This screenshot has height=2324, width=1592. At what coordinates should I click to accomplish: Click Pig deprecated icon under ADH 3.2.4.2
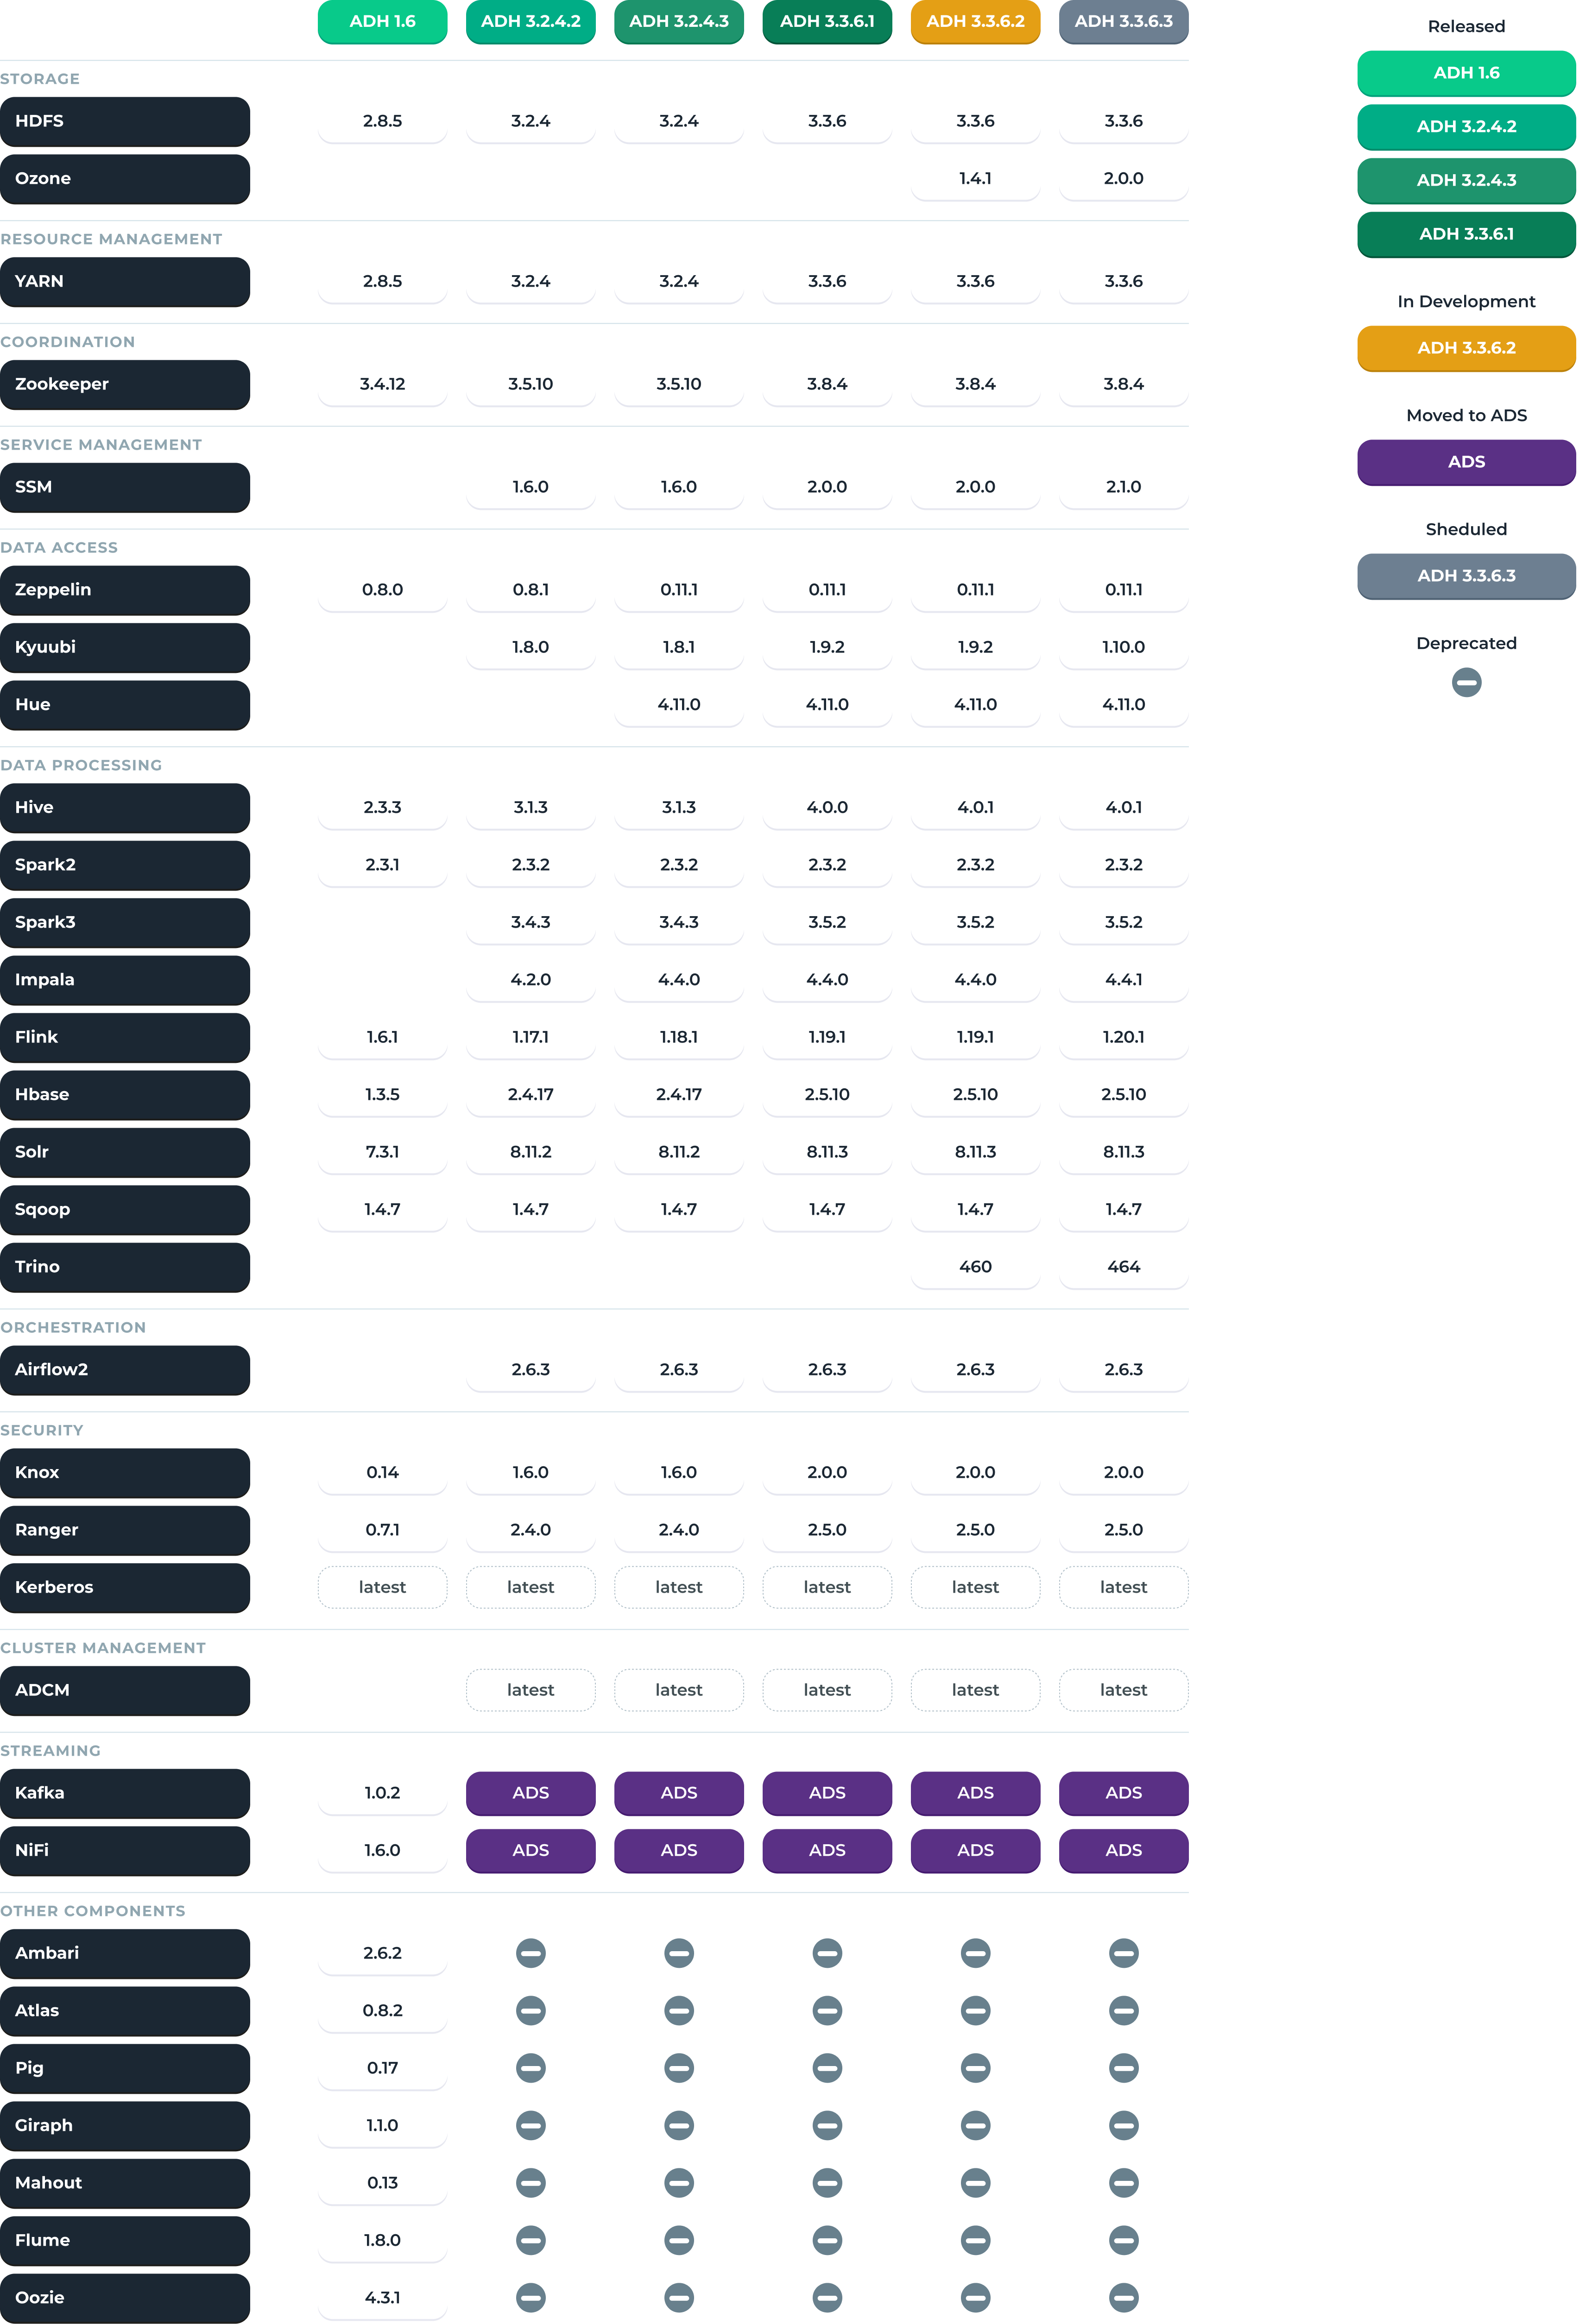point(531,2068)
